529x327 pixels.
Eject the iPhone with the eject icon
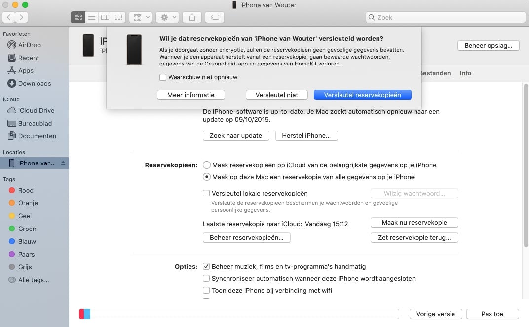tap(63, 163)
